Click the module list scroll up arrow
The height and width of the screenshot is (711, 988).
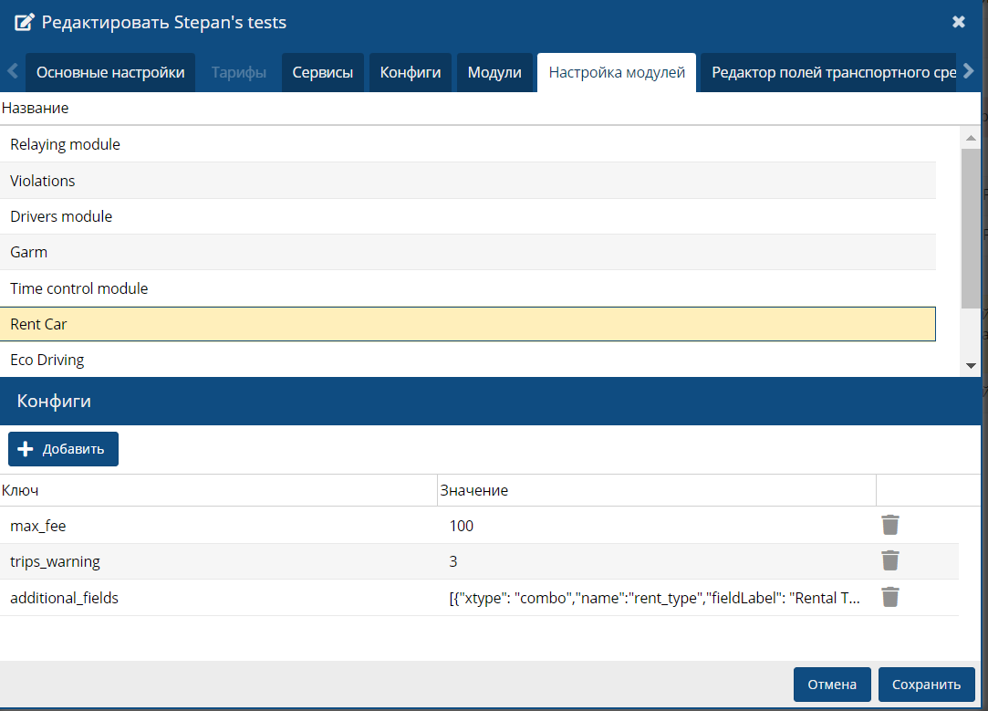(971, 138)
